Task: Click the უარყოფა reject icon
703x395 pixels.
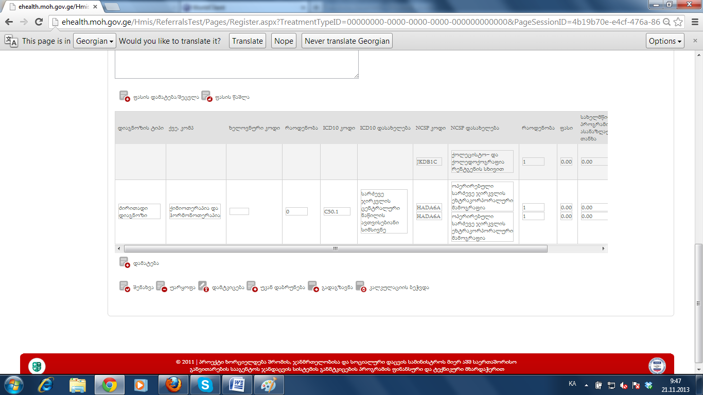Action: (161, 287)
